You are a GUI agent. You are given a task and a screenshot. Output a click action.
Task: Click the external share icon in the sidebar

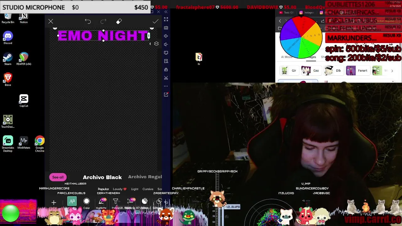[x=166, y=94]
